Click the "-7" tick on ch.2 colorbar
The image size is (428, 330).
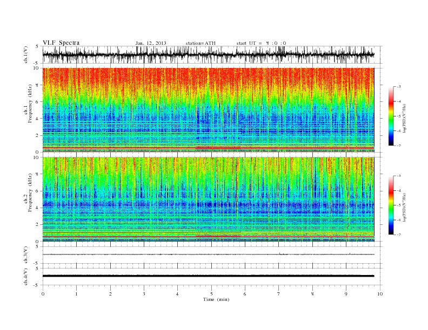[x=398, y=235]
